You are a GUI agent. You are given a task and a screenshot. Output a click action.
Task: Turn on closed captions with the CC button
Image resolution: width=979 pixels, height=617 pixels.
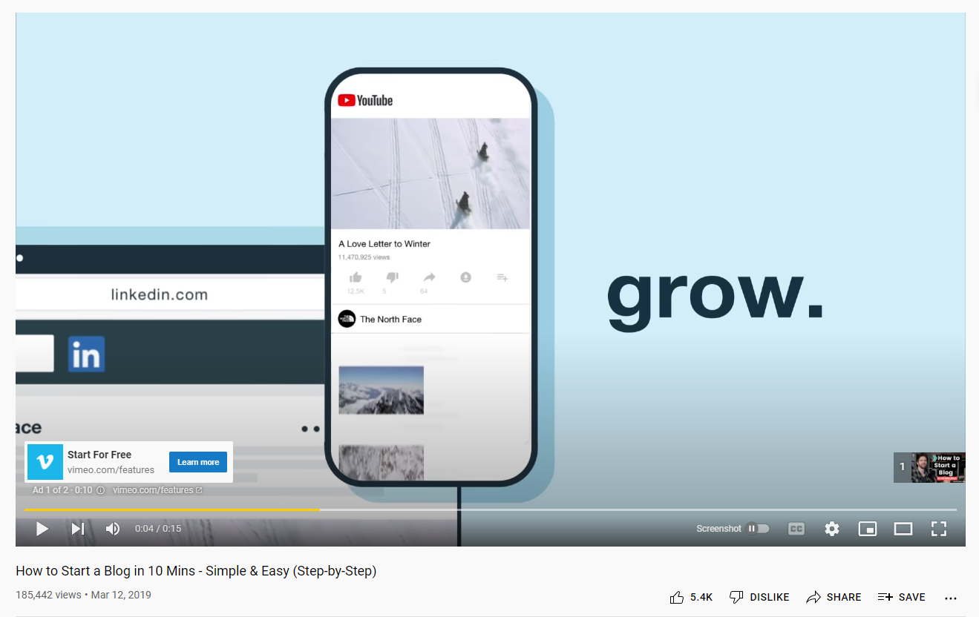click(796, 529)
